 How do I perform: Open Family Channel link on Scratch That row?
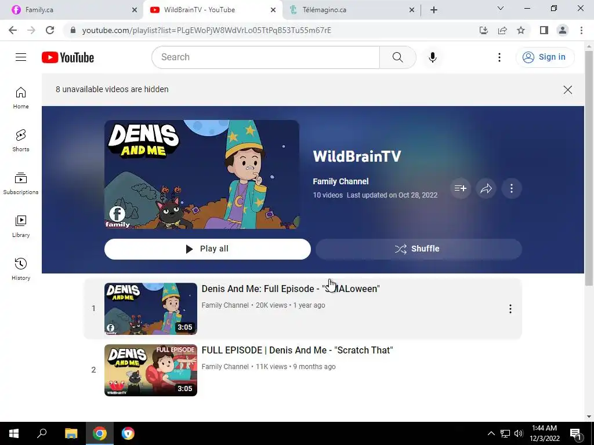point(225,366)
